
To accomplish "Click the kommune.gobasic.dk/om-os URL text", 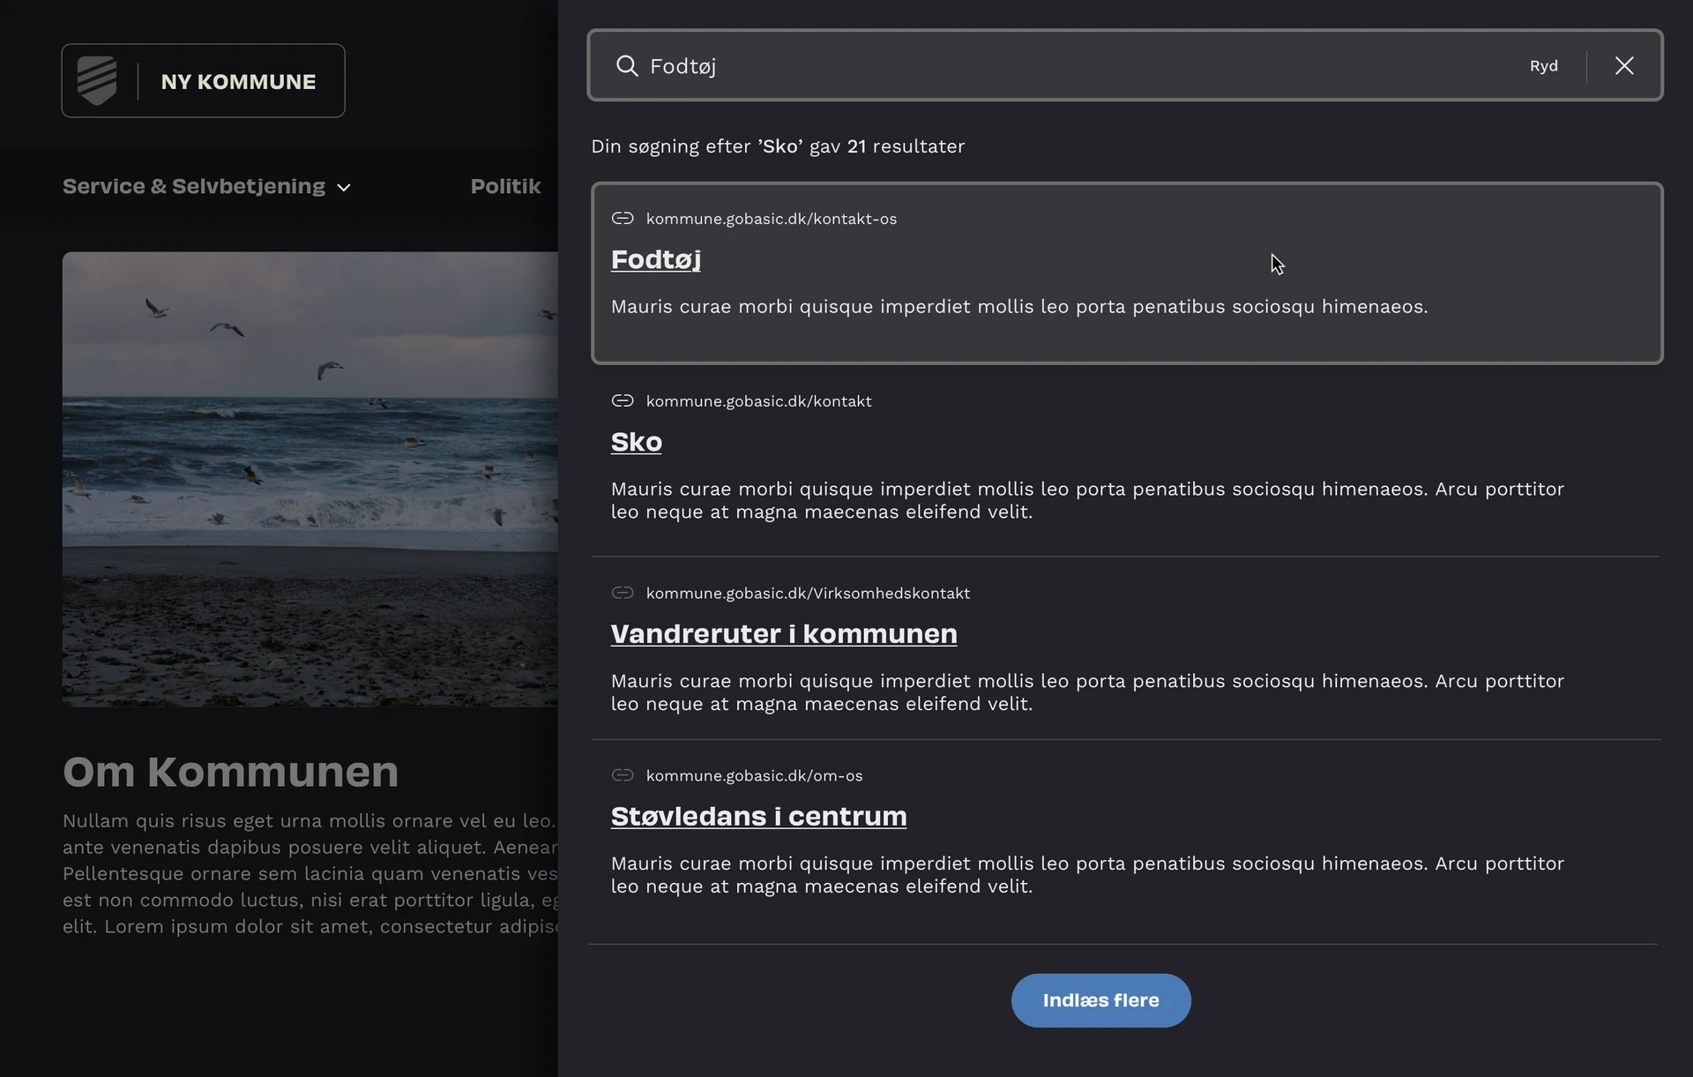I will click(x=754, y=776).
